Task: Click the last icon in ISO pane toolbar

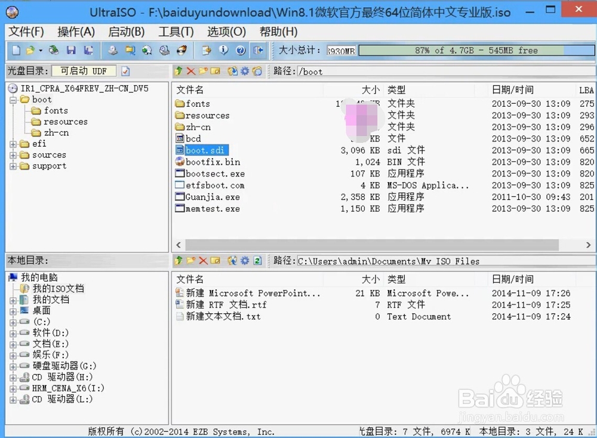Action: 257,71
